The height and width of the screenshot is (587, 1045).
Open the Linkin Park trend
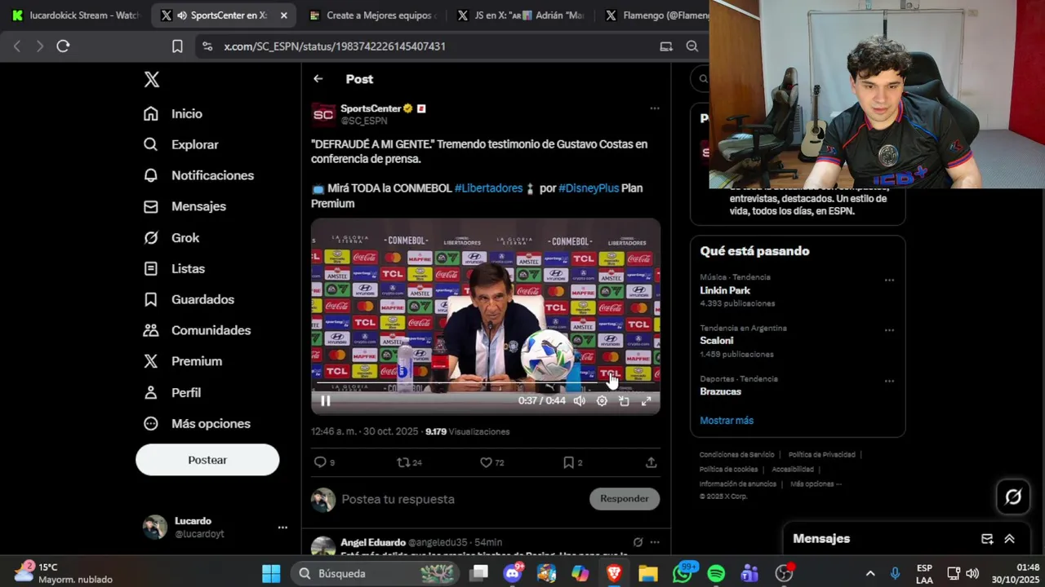click(x=725, y=290)
